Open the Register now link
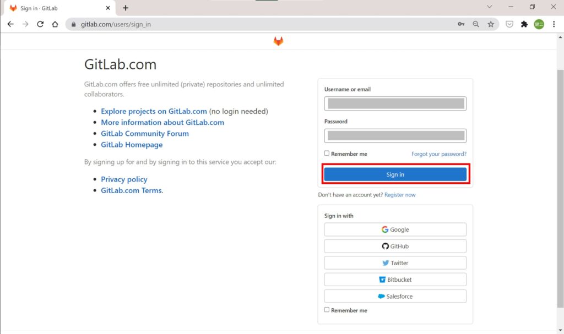The image size is (564, 334). (x=400, y=195)
